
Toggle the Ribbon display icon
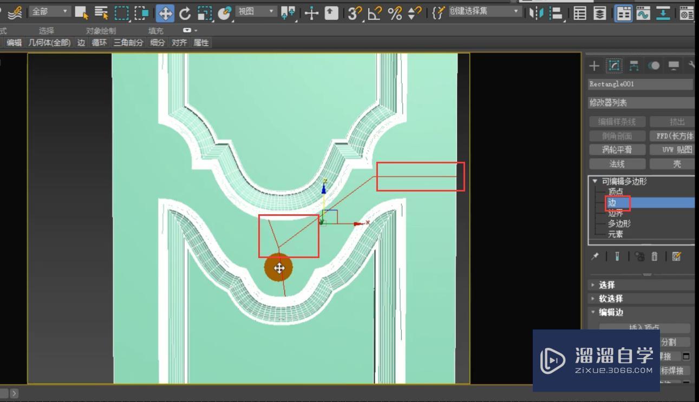(624, 13)
